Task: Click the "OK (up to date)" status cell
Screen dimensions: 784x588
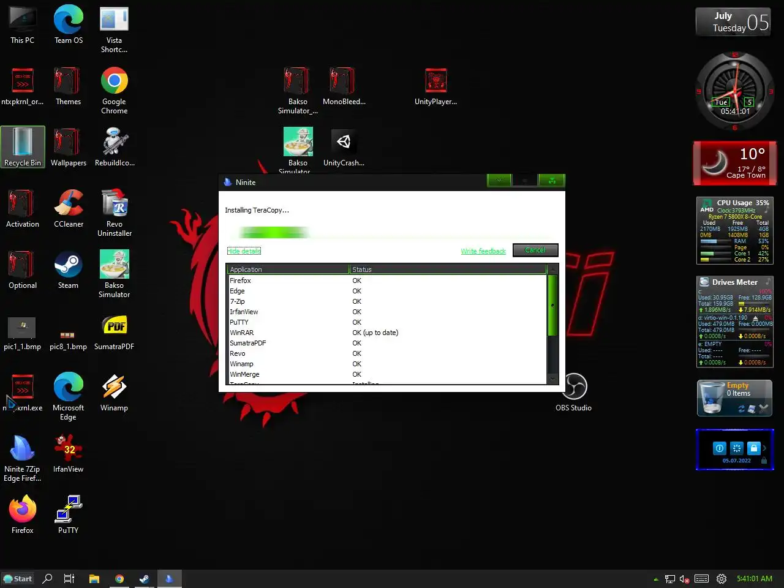Action: click(x=375, y=333)
